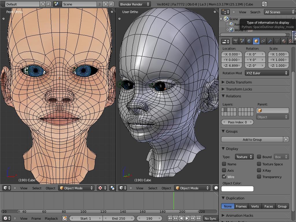Open the Object Data triangle tab

tap(277, 41)
